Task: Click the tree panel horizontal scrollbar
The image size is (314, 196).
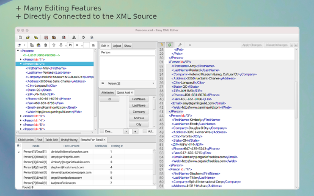Action: click(x=50, y=132)
